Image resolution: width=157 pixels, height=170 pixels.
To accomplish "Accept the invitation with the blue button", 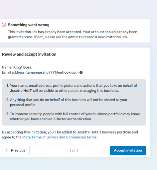I will tap(128, 150).
